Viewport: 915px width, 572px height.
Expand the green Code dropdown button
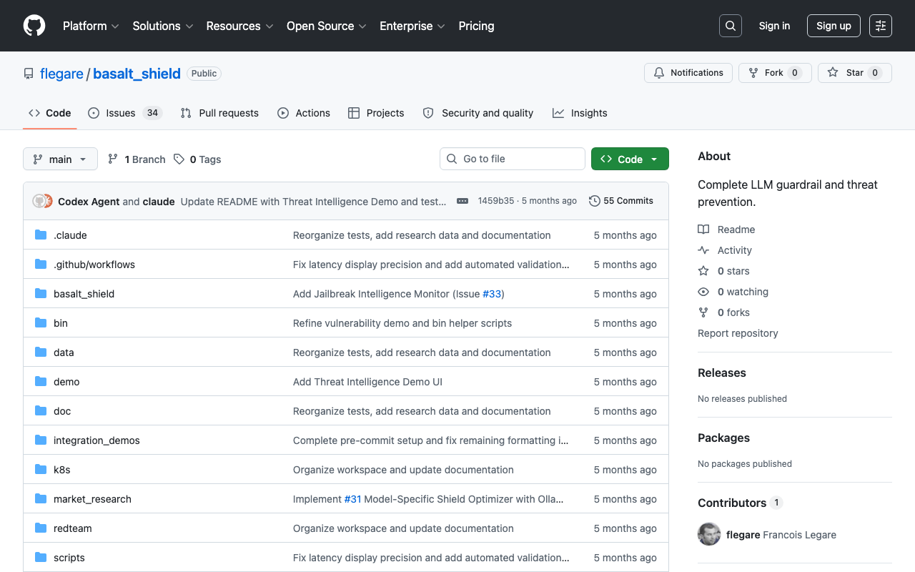click(630, 159)
